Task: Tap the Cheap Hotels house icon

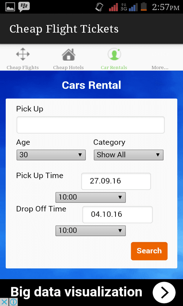Action: 69,54
